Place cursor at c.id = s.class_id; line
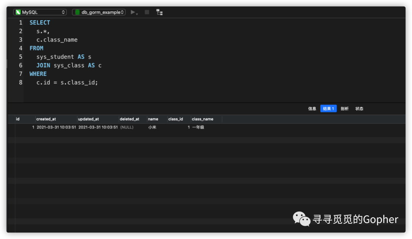 [x=67, y=82]
